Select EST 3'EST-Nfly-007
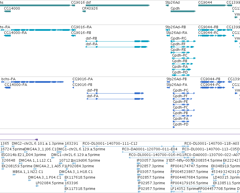The image size is (240, 193). tap(179, 161)
